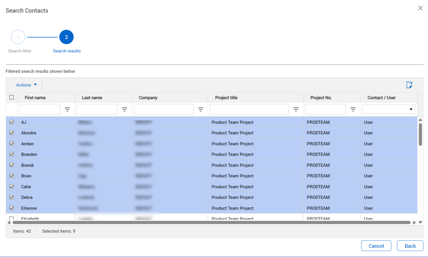
Task: Click the First name filter input
Action: (x=40, y=109)
